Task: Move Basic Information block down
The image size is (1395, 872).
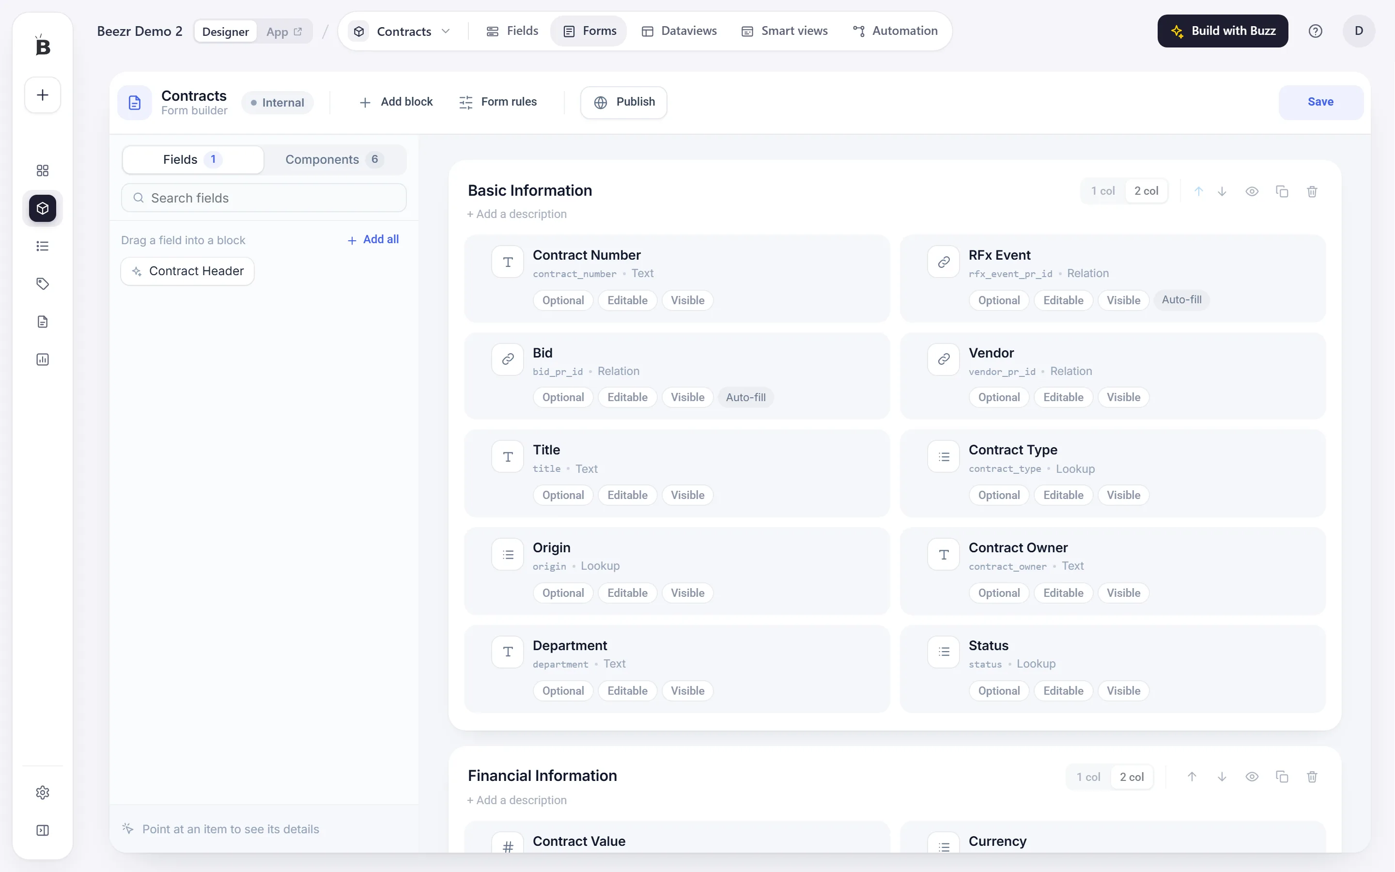Action: tap(1222, 191)
